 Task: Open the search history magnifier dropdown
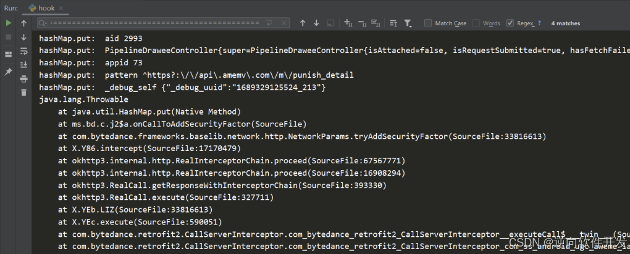(x=43, y=23)
